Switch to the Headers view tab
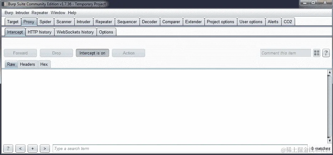Viewport: 333px width, 155px height. pos(27,64)
